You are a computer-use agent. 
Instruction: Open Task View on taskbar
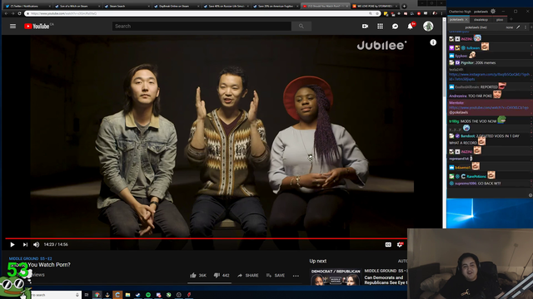point(87,295)
